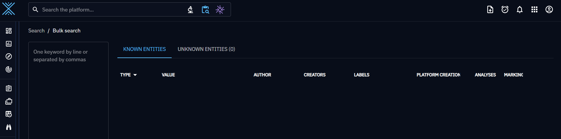Click the Search breadcrumb link
This screenshot has width=561, height=139.
click(x=36, y=31)
